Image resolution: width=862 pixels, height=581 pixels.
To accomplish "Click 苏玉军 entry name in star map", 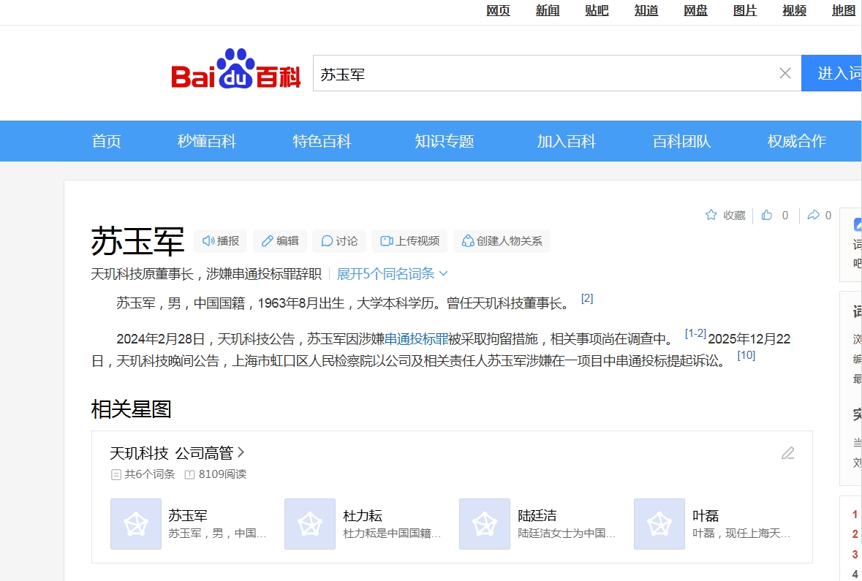I will (187, 515).
